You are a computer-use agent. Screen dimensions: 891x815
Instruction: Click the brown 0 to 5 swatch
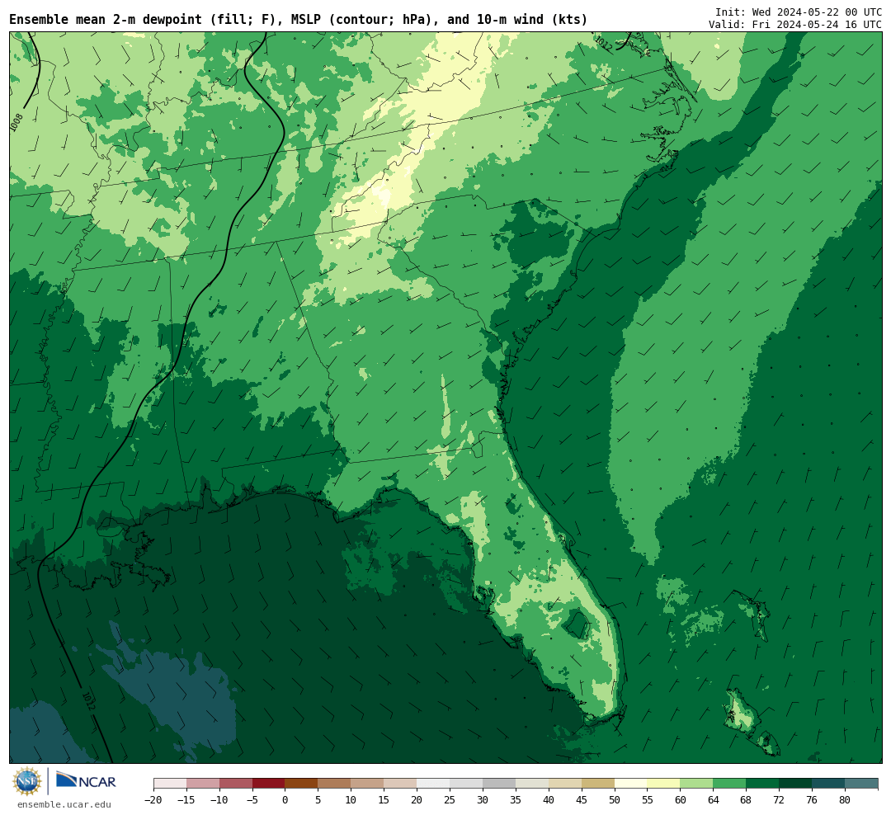(x=301, y=784)
